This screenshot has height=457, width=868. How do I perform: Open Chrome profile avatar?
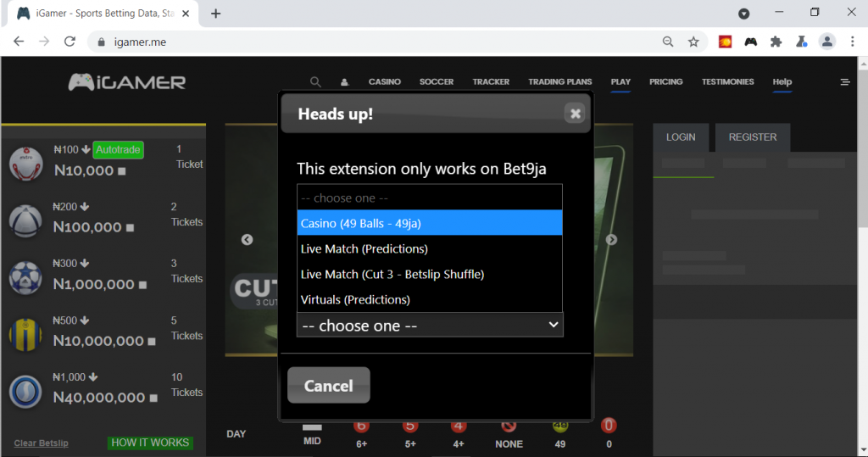(827, 42)
